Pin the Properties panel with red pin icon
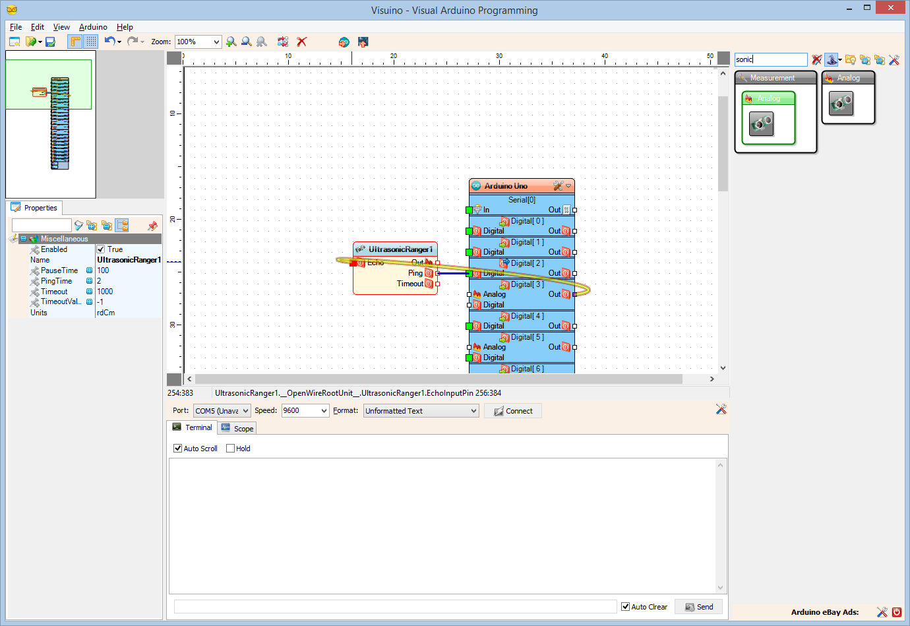The image size is (910, 626). pos(152,226)
